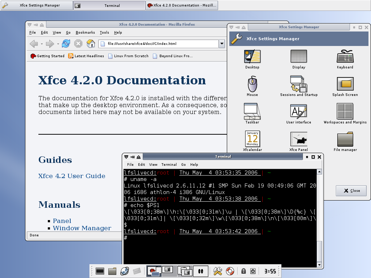Click the Firefox address bar URL field
This screenshot has height=278, width=371.
point(159,44)
